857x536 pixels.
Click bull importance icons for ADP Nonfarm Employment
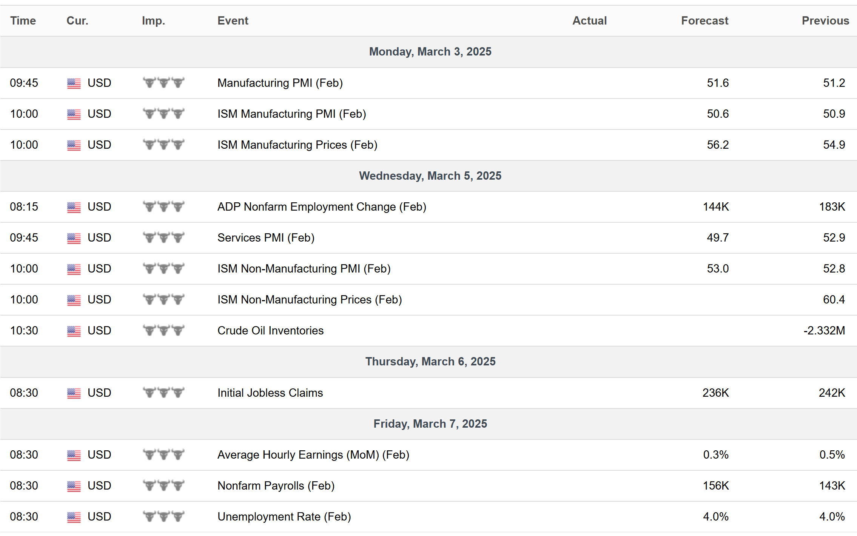[x=163, y=206]
